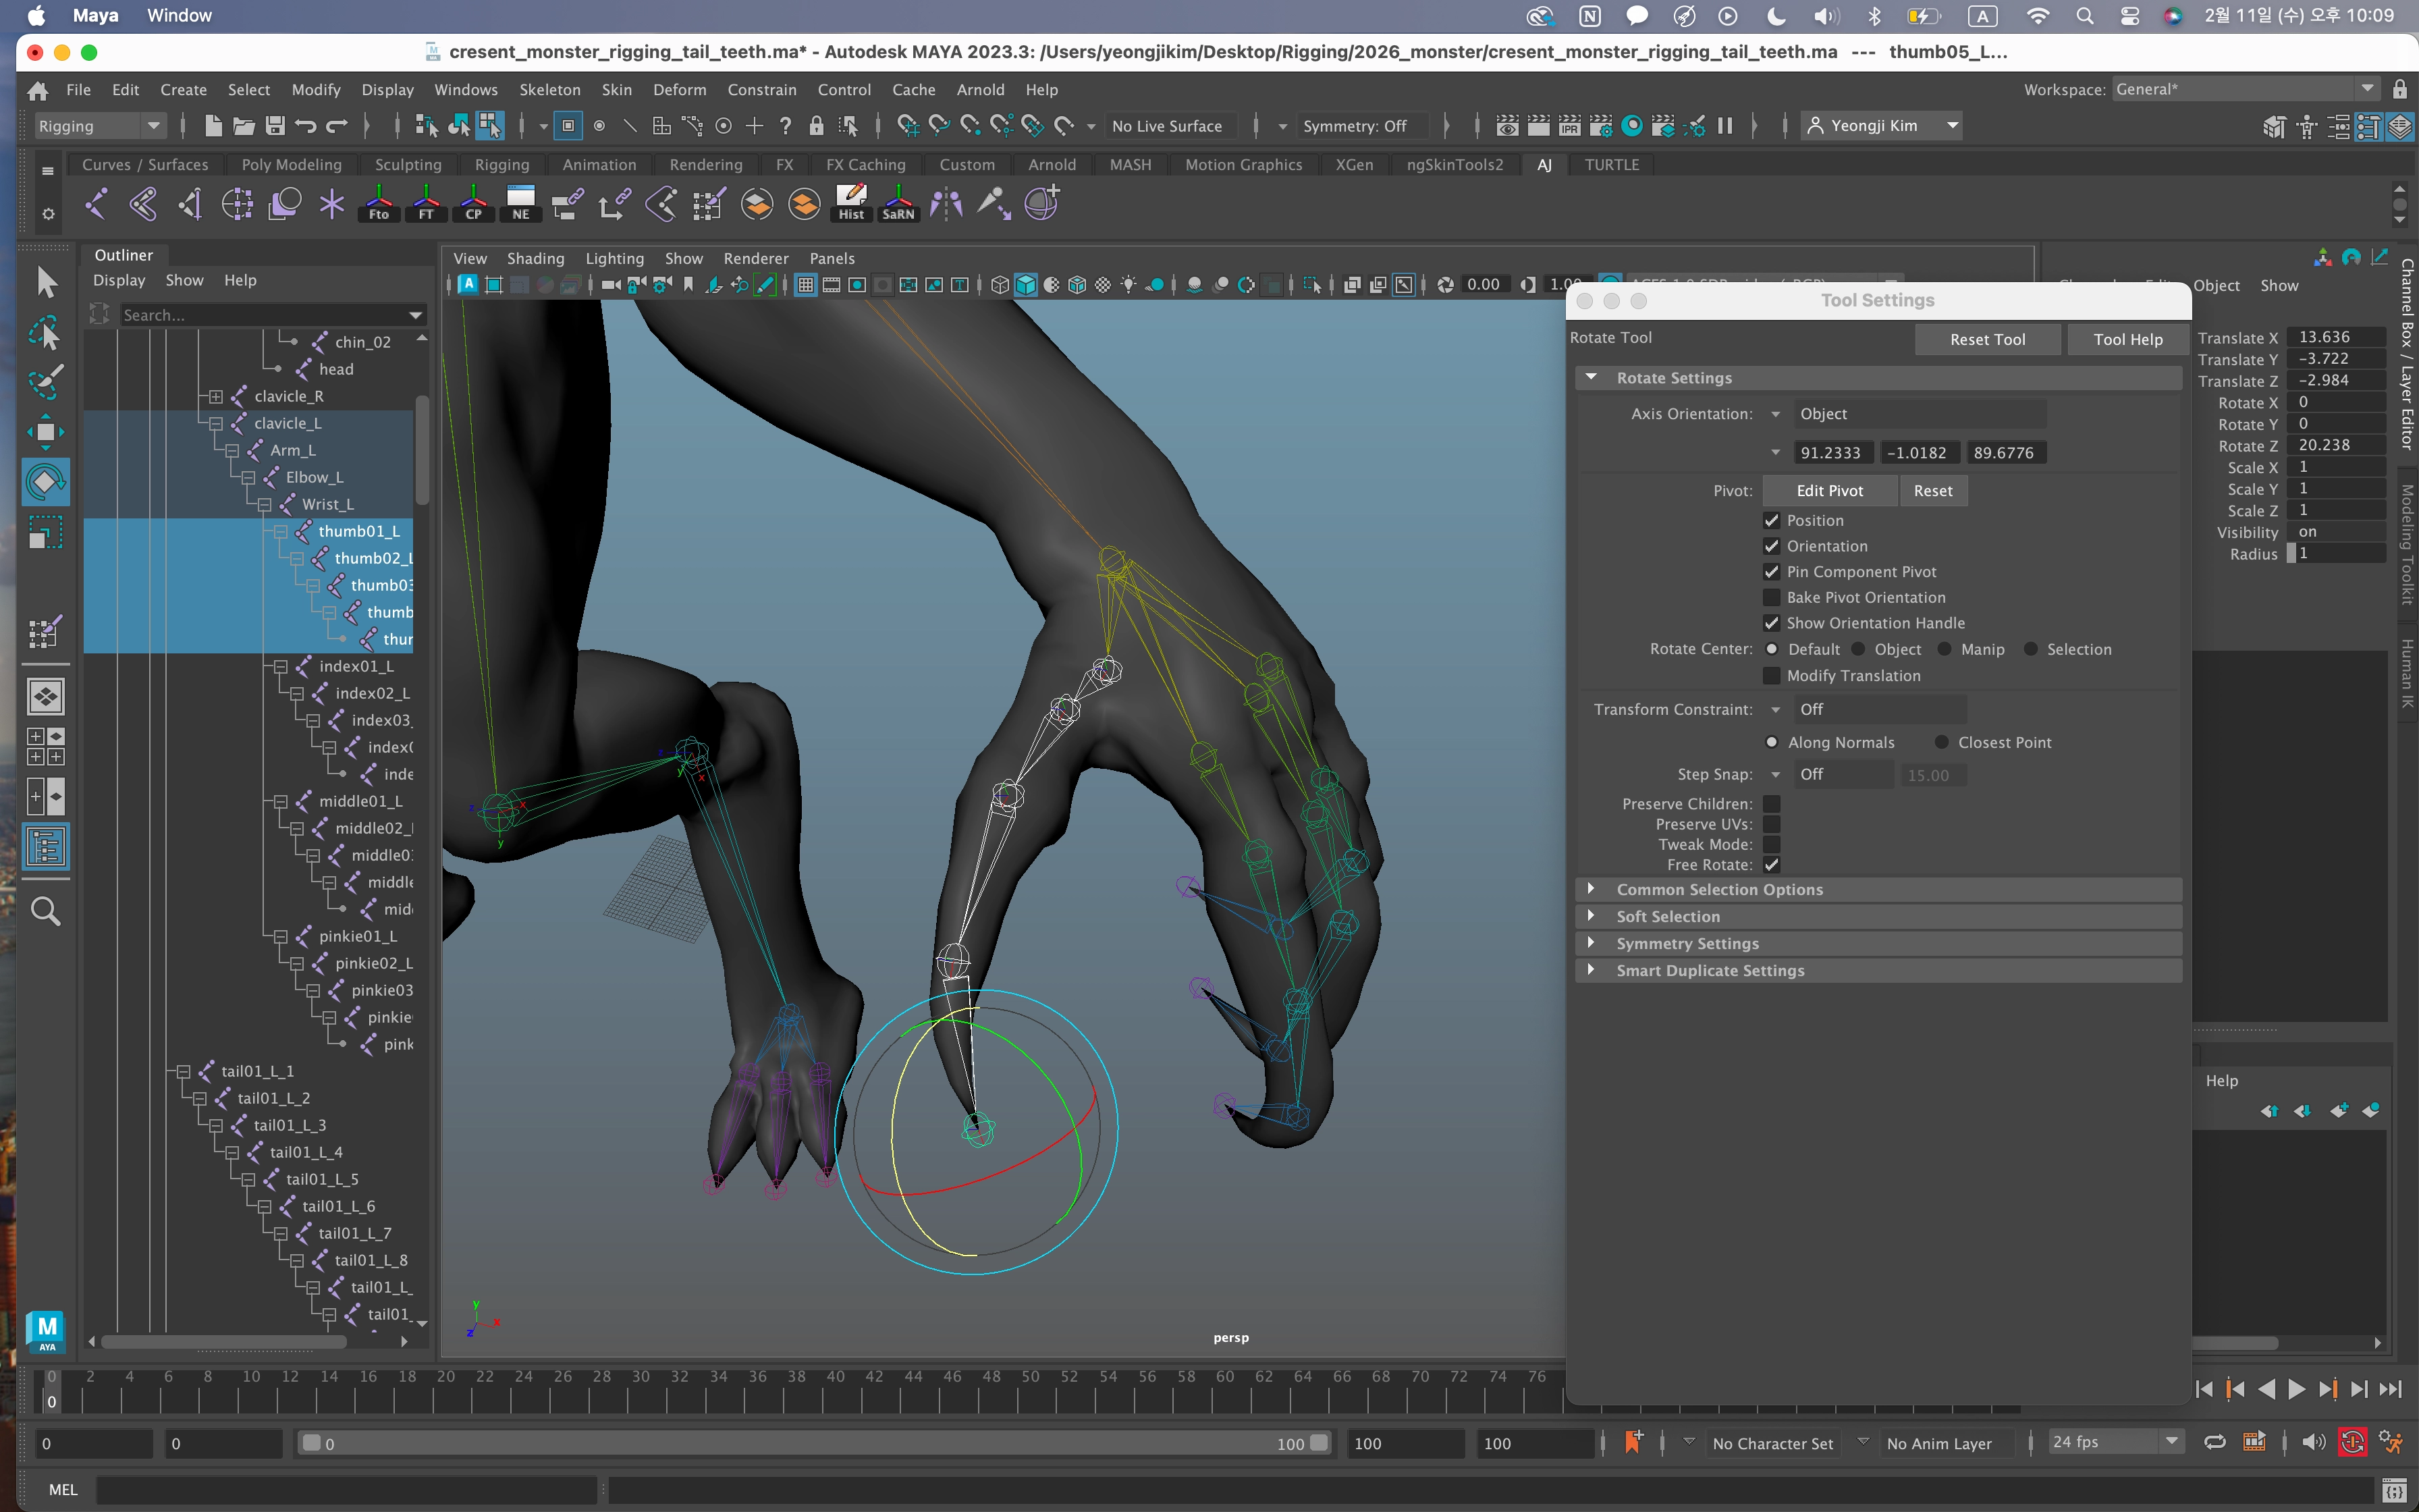The height and width of the screenshot is (1512, 2419).
Task: Select the Rotate tool in the toolbox
Action: pos(45,483)
